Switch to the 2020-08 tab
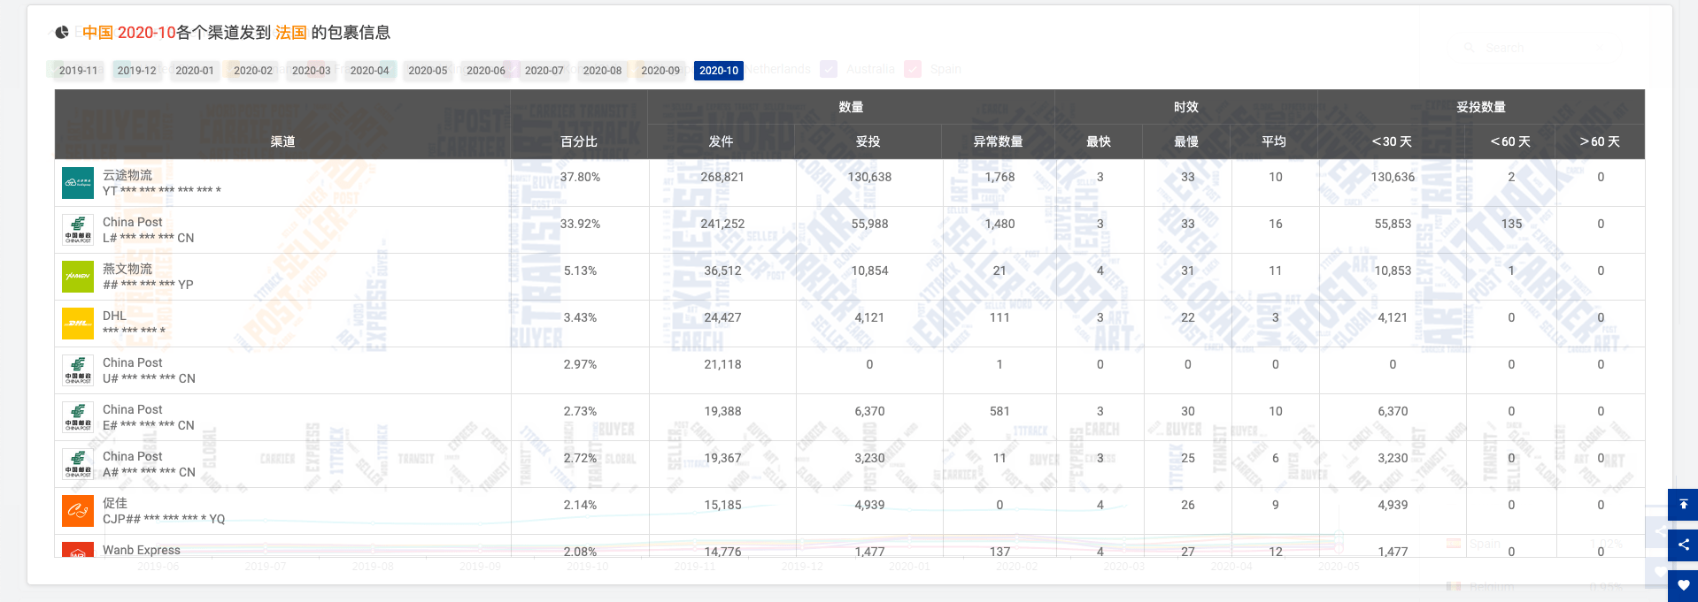This screenshot has width=1698, height=602. click(602, 71)
